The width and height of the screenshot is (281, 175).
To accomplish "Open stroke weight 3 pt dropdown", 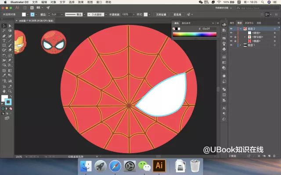I will click(x=62, y=14).
